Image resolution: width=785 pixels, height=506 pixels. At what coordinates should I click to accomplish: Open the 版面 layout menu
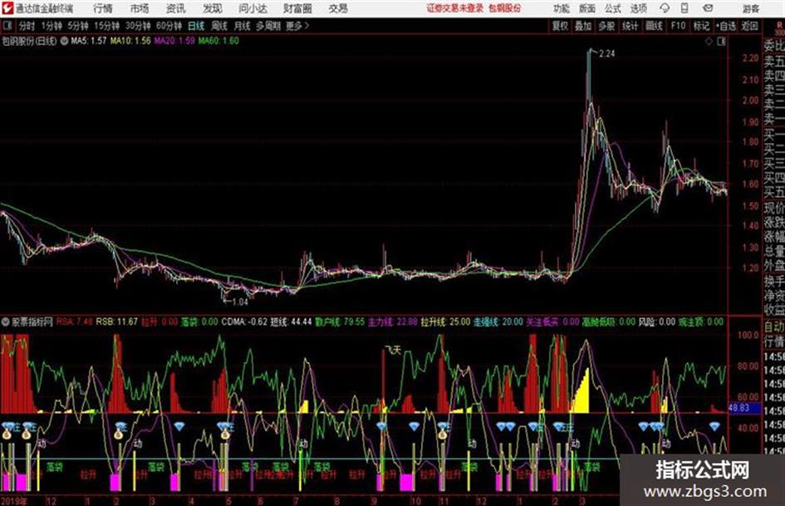point(587,8)
